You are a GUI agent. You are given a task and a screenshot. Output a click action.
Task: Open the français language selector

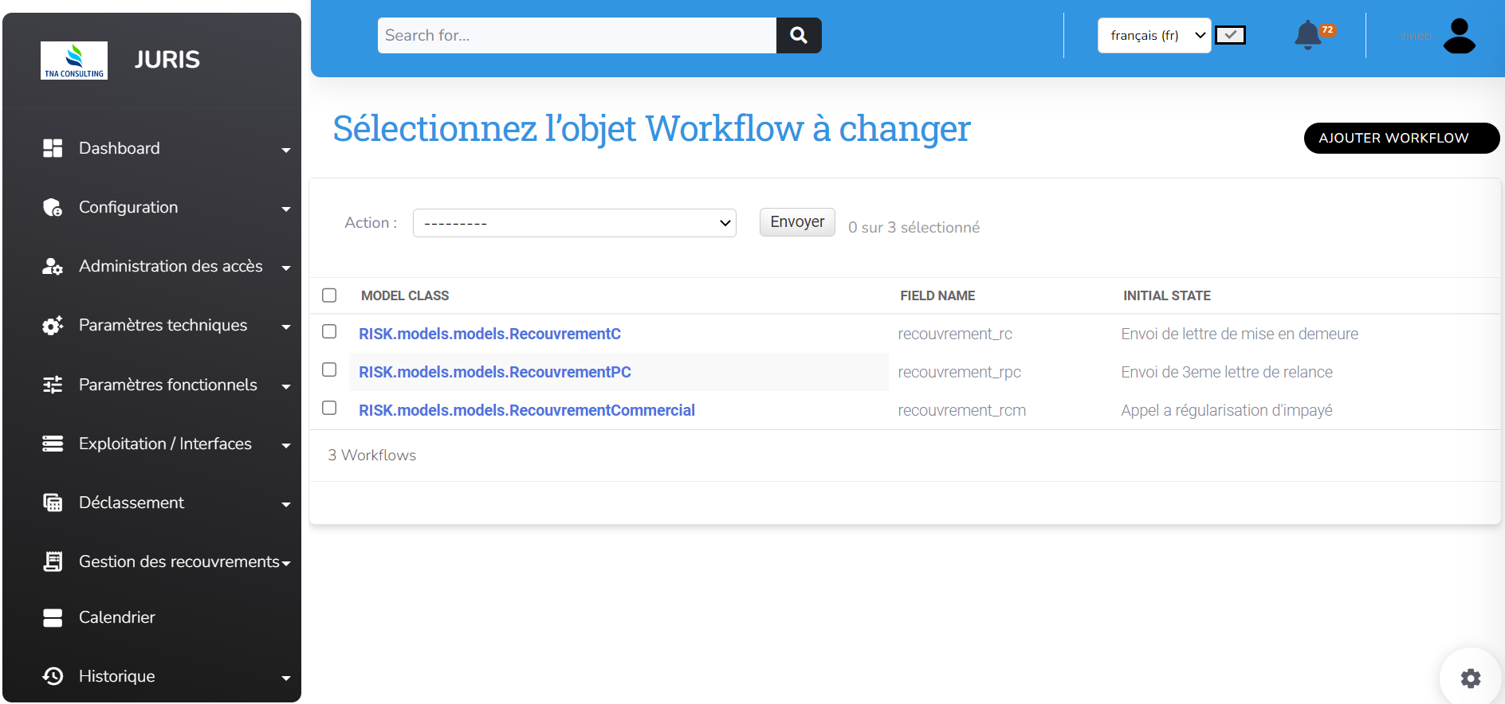click(1153, 36)
